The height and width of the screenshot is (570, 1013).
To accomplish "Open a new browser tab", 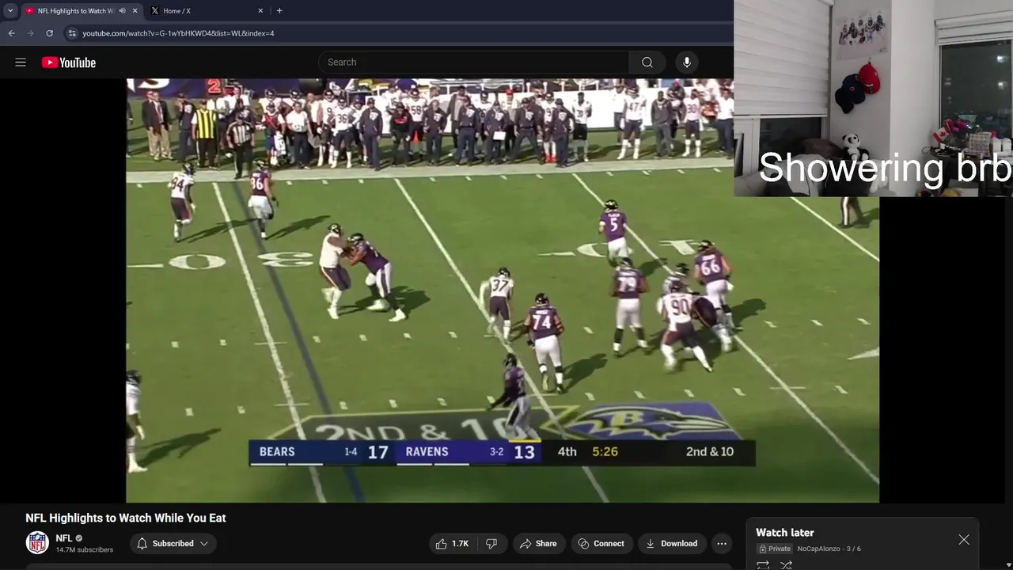I will point(279,11).
